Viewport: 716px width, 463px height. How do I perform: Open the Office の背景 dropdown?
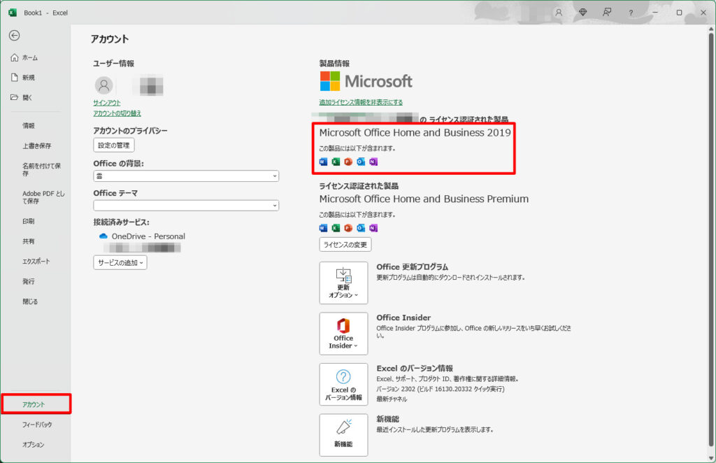[186, 176]
